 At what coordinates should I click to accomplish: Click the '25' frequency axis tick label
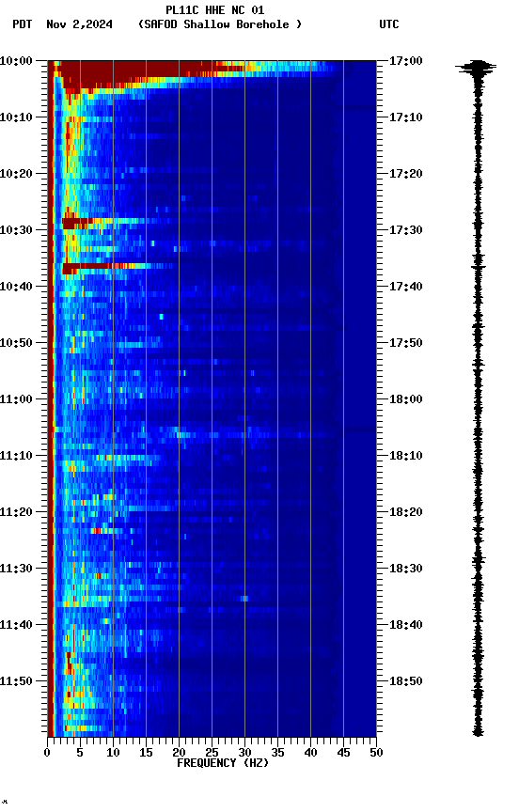pos(212,754)
